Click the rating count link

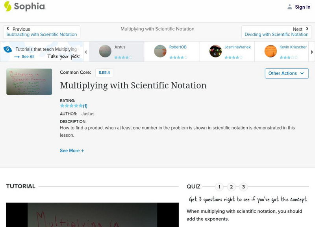84,105
